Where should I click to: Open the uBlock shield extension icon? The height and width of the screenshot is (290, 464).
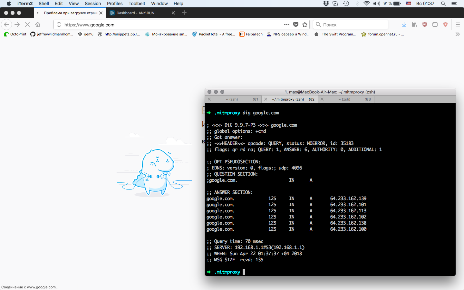coord(425,24)
